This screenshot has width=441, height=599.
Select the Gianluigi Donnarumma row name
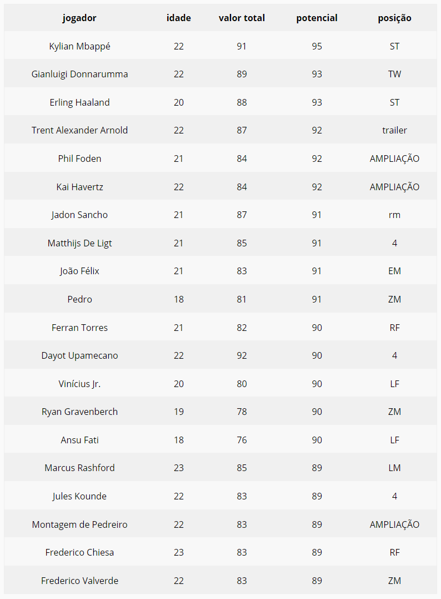[79, 74]
